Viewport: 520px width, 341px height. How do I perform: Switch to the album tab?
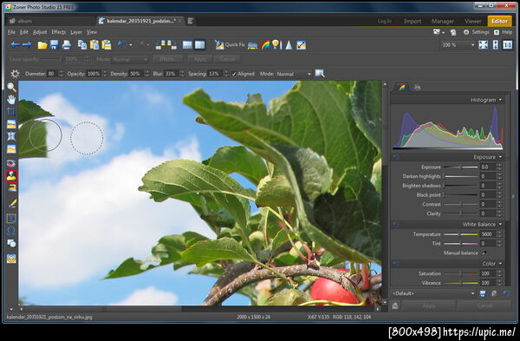point(25,21)
